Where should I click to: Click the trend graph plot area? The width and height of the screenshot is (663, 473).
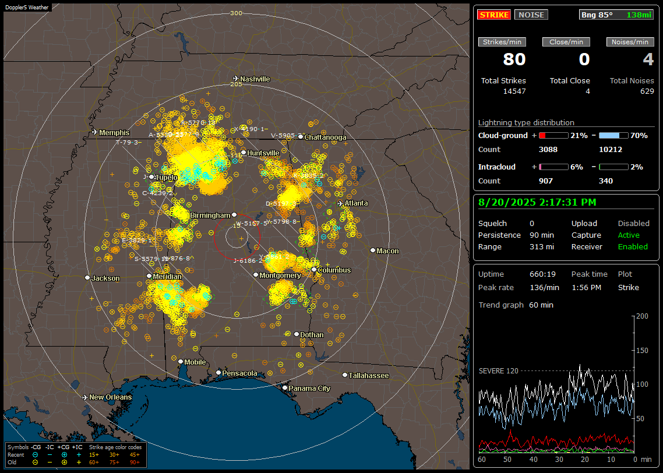556,384
